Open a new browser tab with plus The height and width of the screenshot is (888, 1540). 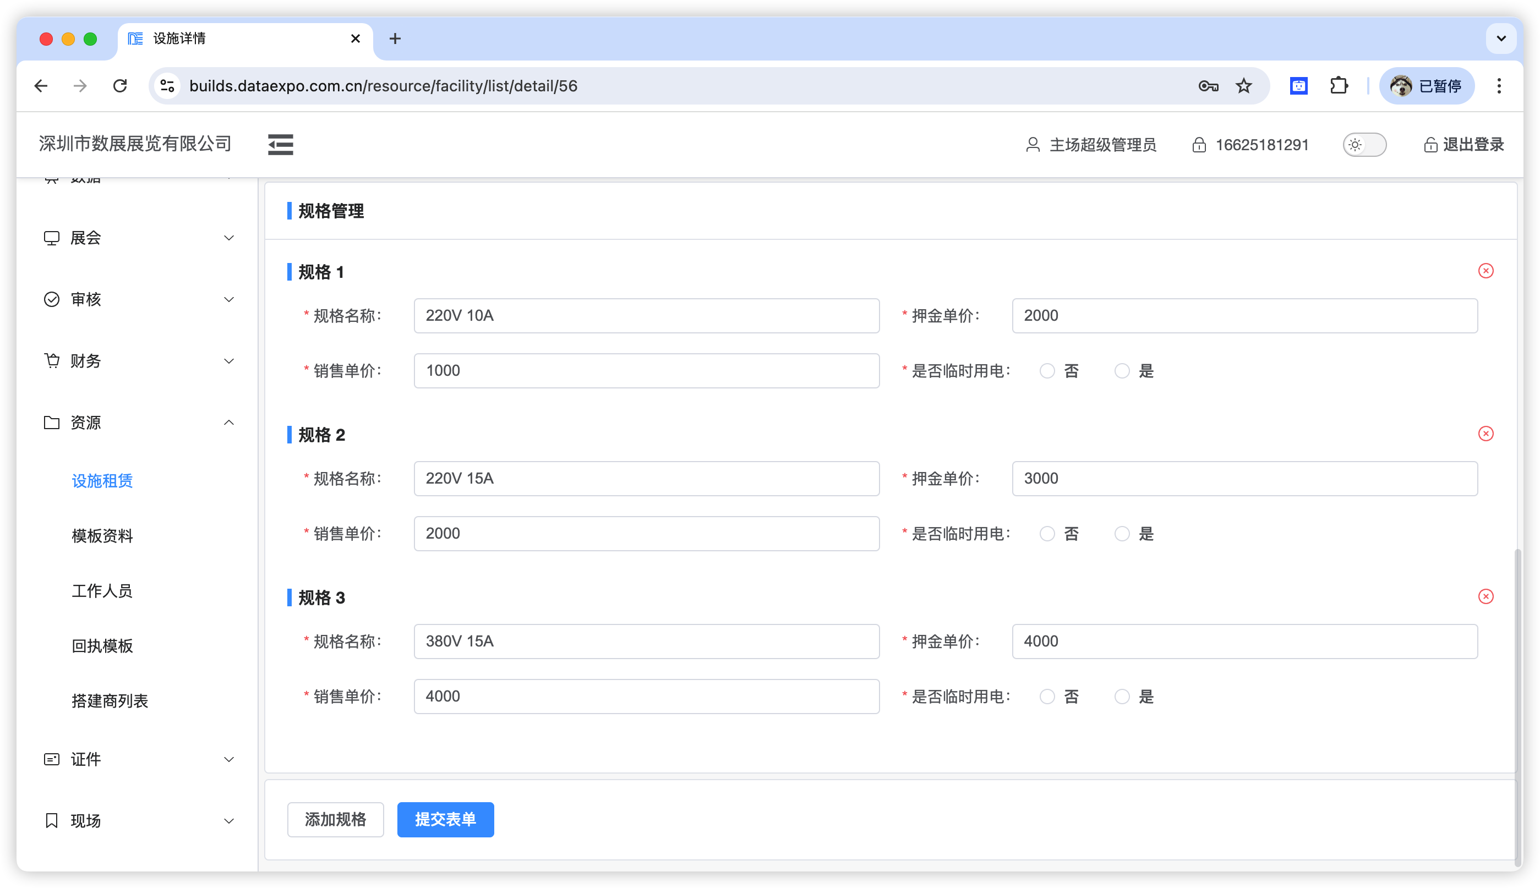tap(395, 39)
